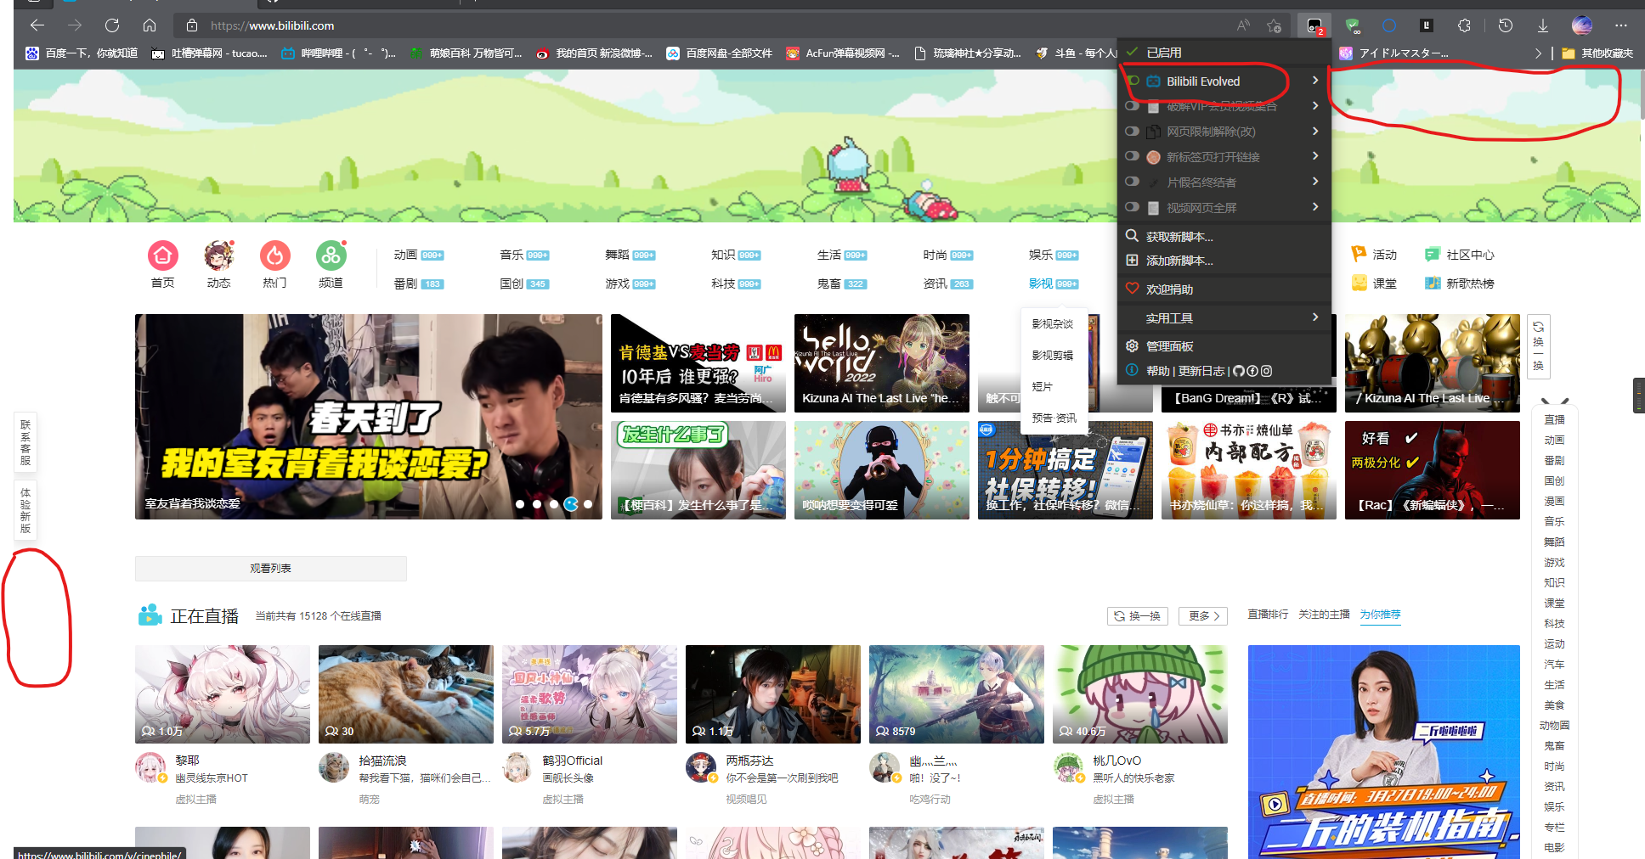Click the browser Downloads icon
The image size is (1645, 859).
(1542, 25)
